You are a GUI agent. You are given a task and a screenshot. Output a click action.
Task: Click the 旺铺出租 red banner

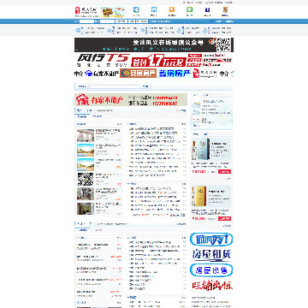pyautogui.click(x=211, y=286)
